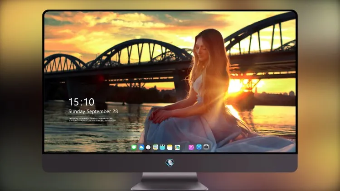Viewport: 340px width, 191px height.
Task: Launch the pink Music app in dock
Action: coord(191,148)
